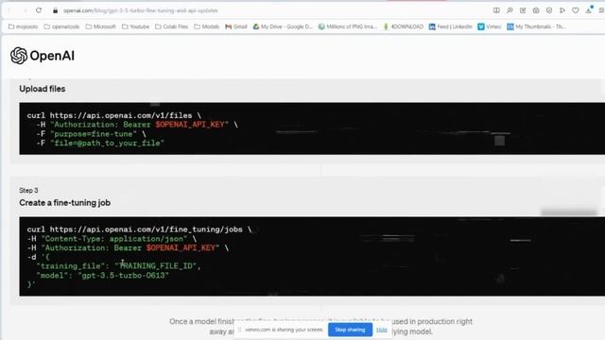Click the 'Create a fine-tuning job' heading
The width and height of the screenshot is (605, 340).
(65, 203)
